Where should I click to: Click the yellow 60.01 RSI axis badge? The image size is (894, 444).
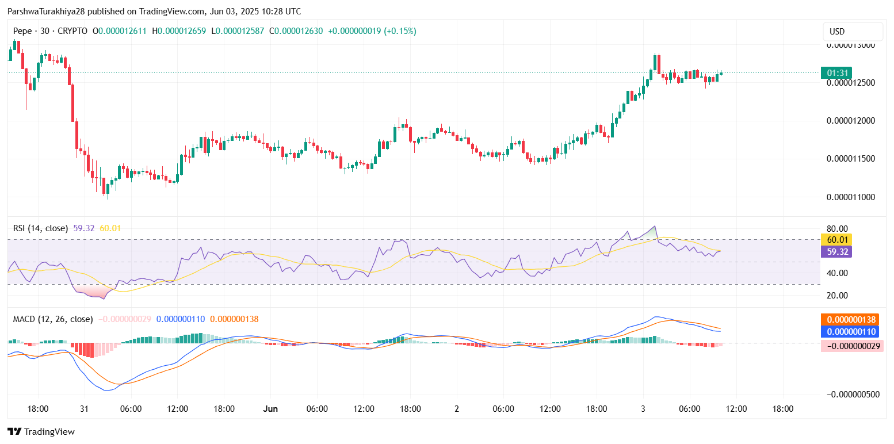tap(836, 240)
